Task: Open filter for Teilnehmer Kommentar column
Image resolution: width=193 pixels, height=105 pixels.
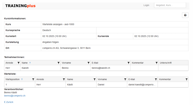Action: coord(156,63)
